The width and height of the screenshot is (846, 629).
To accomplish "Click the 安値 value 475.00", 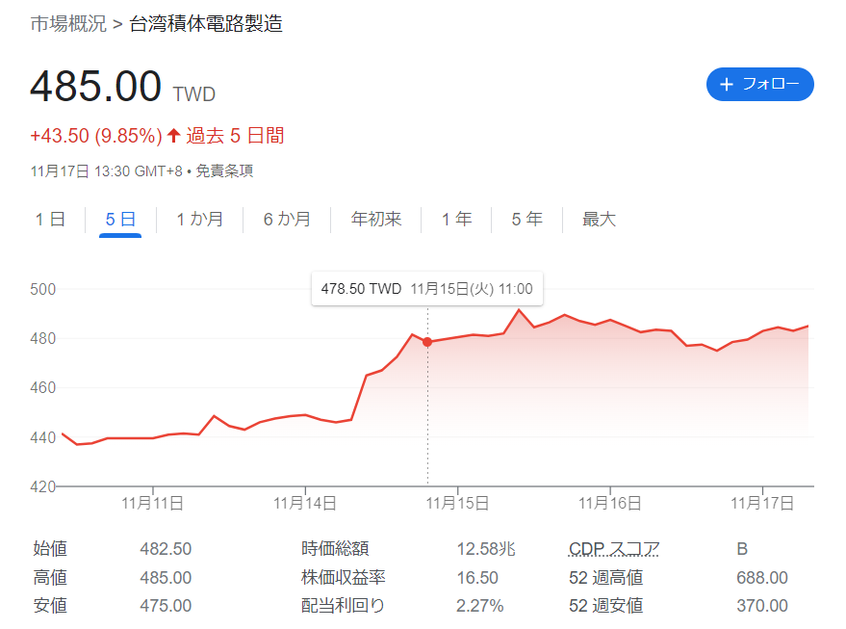I will point(166,606).
